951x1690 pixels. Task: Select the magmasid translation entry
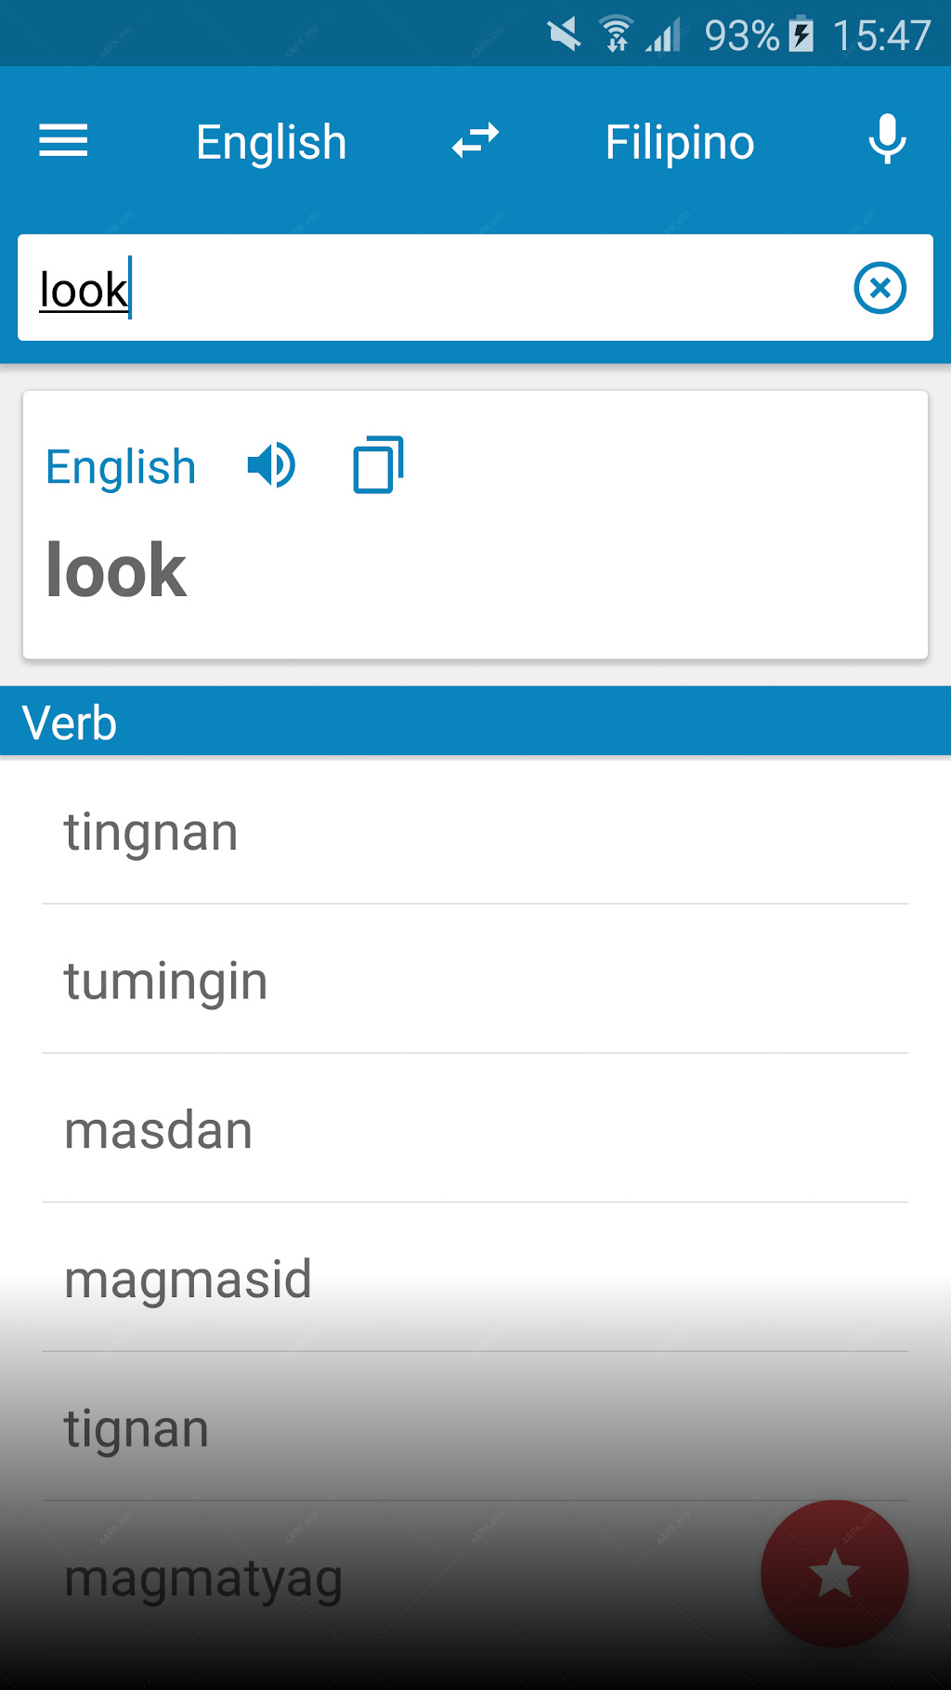pos(475,1279)
